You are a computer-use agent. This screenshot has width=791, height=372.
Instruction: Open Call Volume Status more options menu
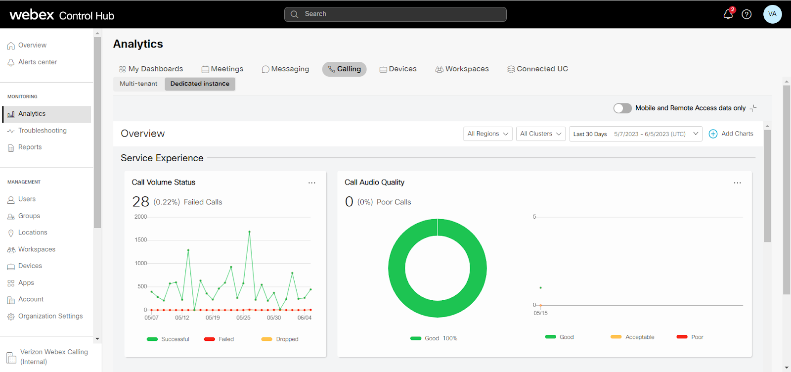click(312, 183)
